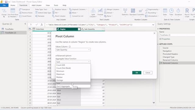This screenshot has width=195, height=110.
Task: Open OrderDate column filter dropdown
Action: [55, 29]
